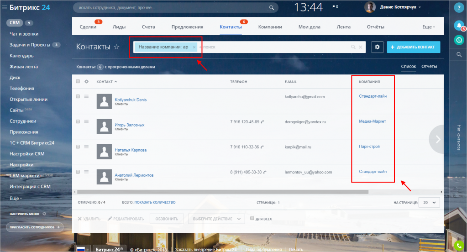Screen dimensions: 467x252
Task: Call 7 916 120-45-89 via handset icon
Action: click(x=262, y=122)
